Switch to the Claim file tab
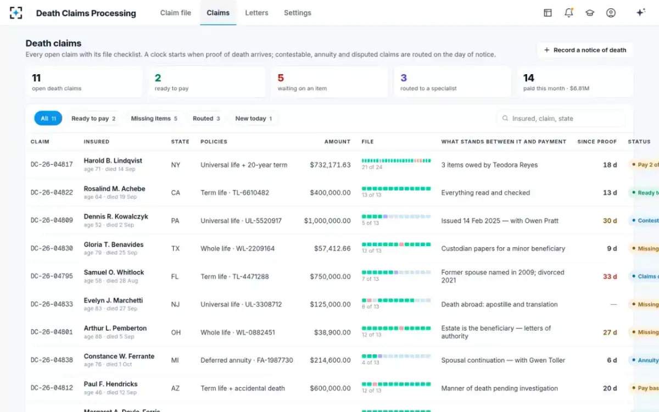Image resolution: width=659 pixels, height=412 pixels. click(x=176, y=13)
